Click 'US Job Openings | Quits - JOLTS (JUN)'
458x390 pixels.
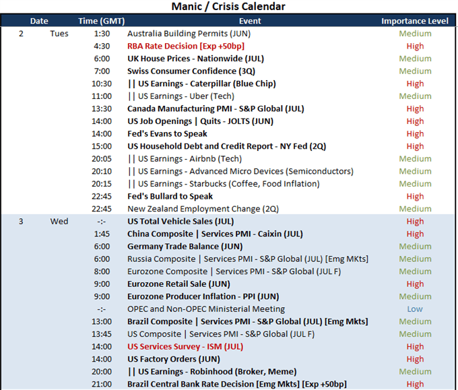[x=200, y=121]
